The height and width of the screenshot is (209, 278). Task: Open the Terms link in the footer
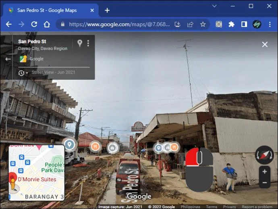coord(212,207)
